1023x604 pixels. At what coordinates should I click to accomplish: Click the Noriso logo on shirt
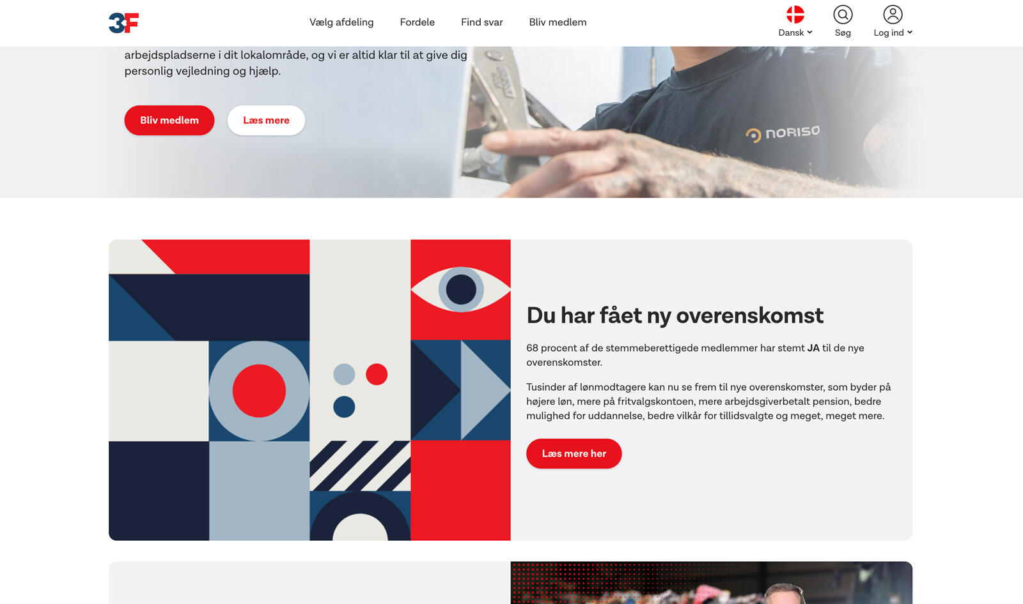click(783, 133)
